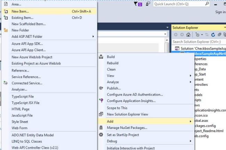Open the notifications flag icon
Viewport: 226px width, 150px height.
point(138,4)
